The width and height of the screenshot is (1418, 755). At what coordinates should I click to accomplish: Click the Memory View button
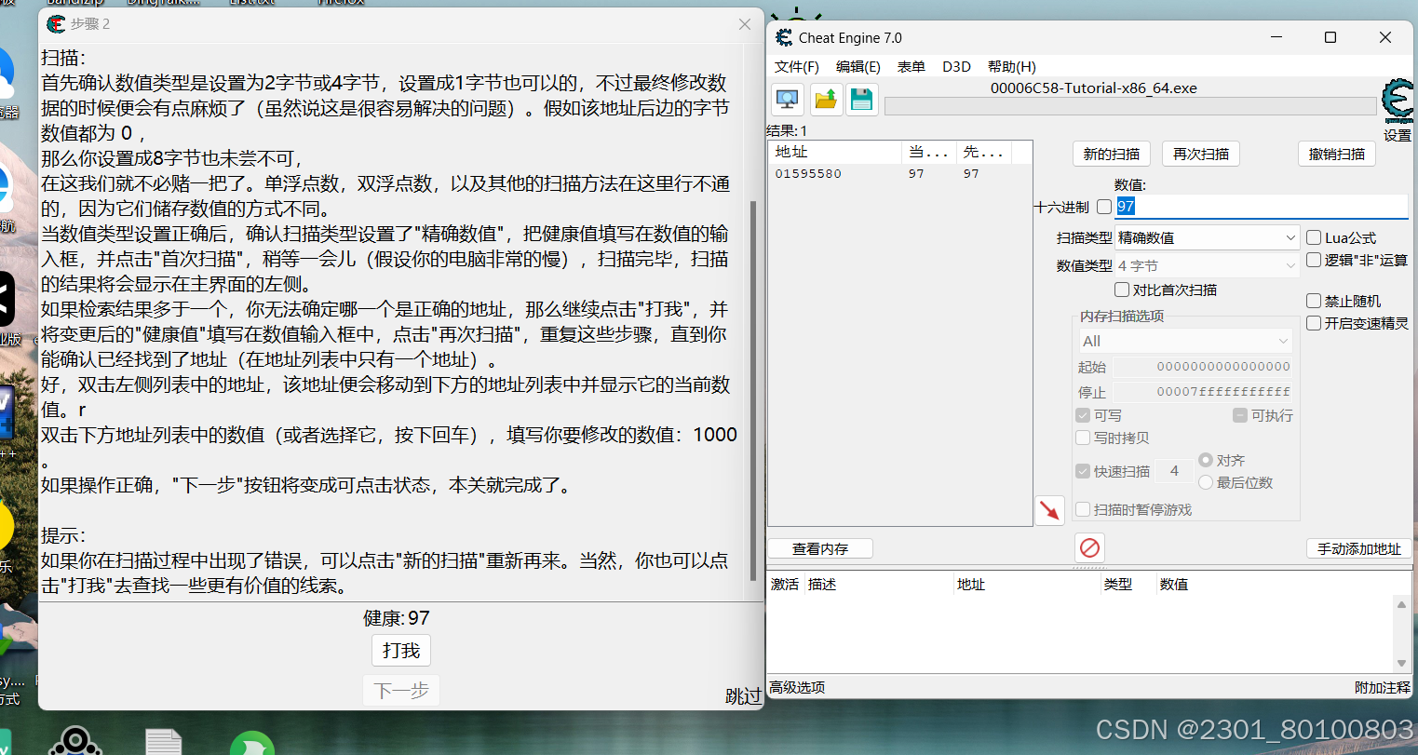click(820, 548)
